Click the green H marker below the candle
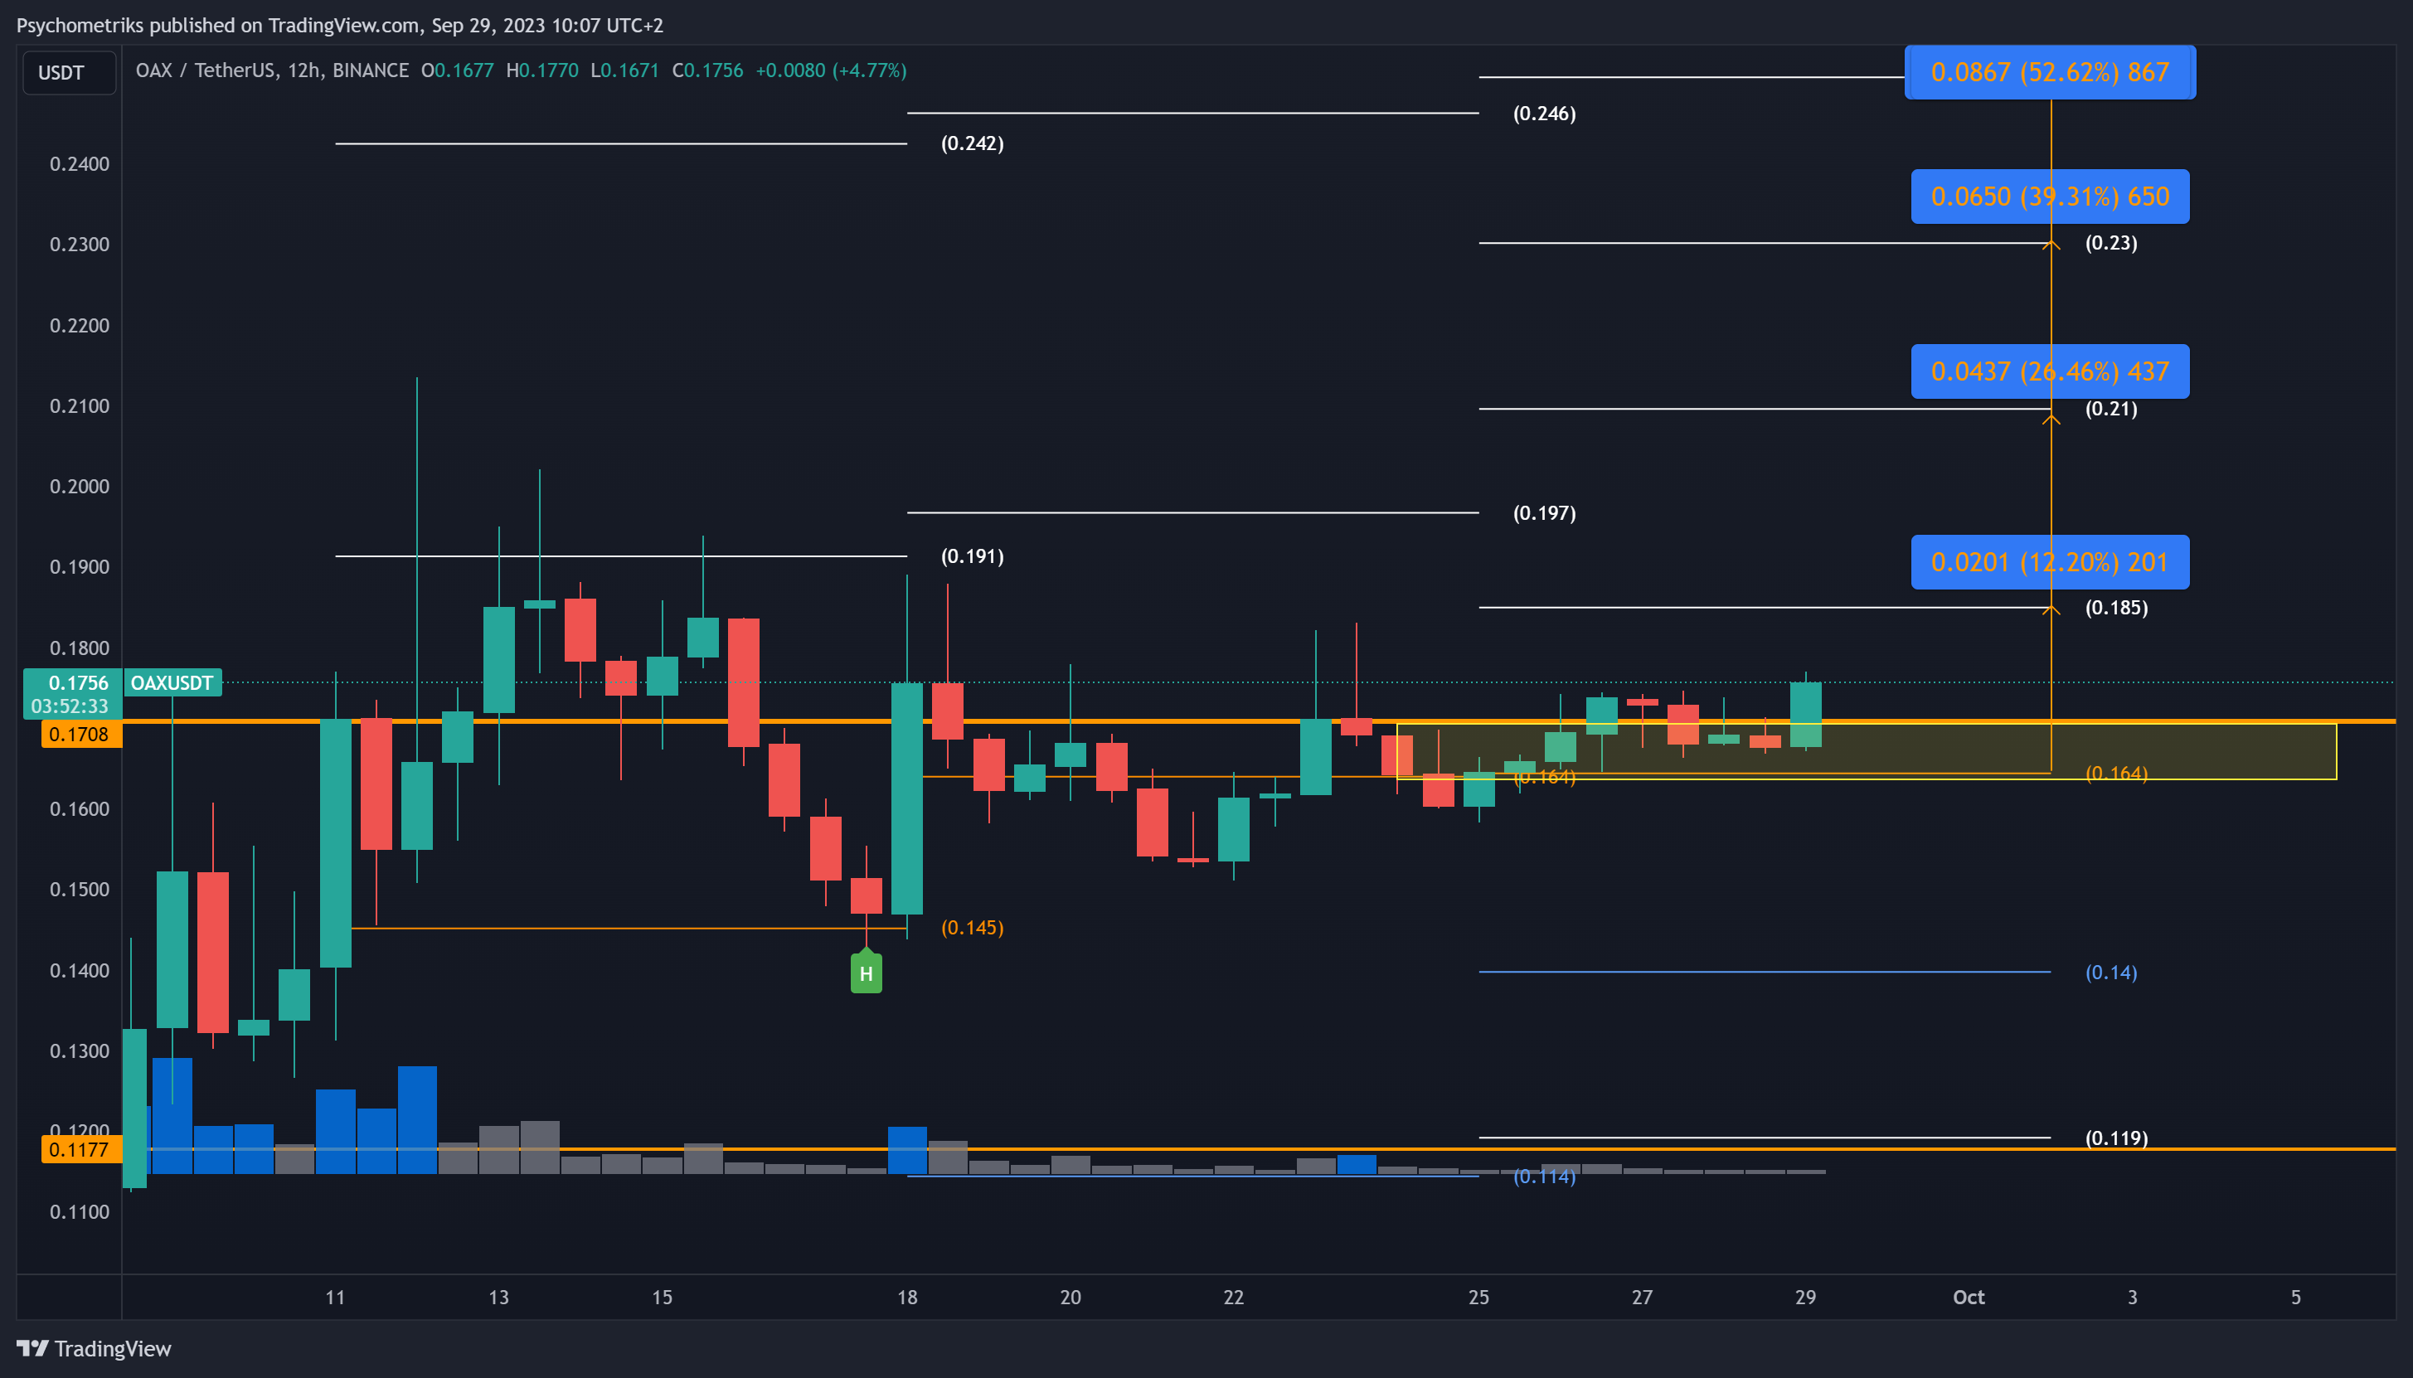The width and height of the screenshot is (2413, 1378). (866, 972)
